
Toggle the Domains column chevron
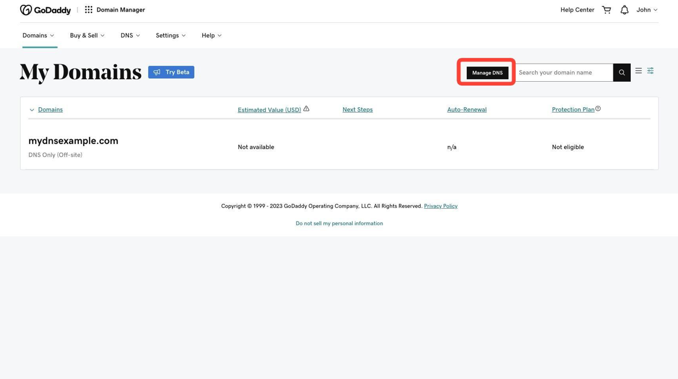point(31,110)
